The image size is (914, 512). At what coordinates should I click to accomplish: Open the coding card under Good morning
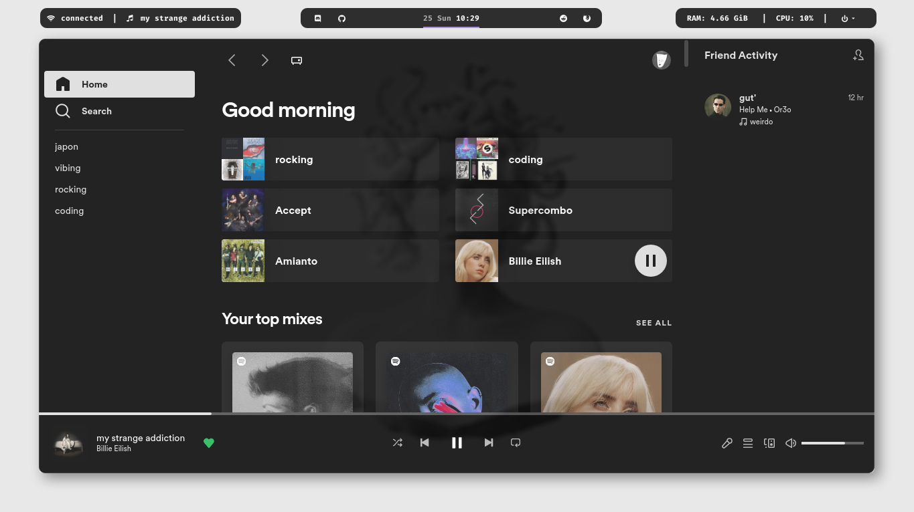click(564, 159)
